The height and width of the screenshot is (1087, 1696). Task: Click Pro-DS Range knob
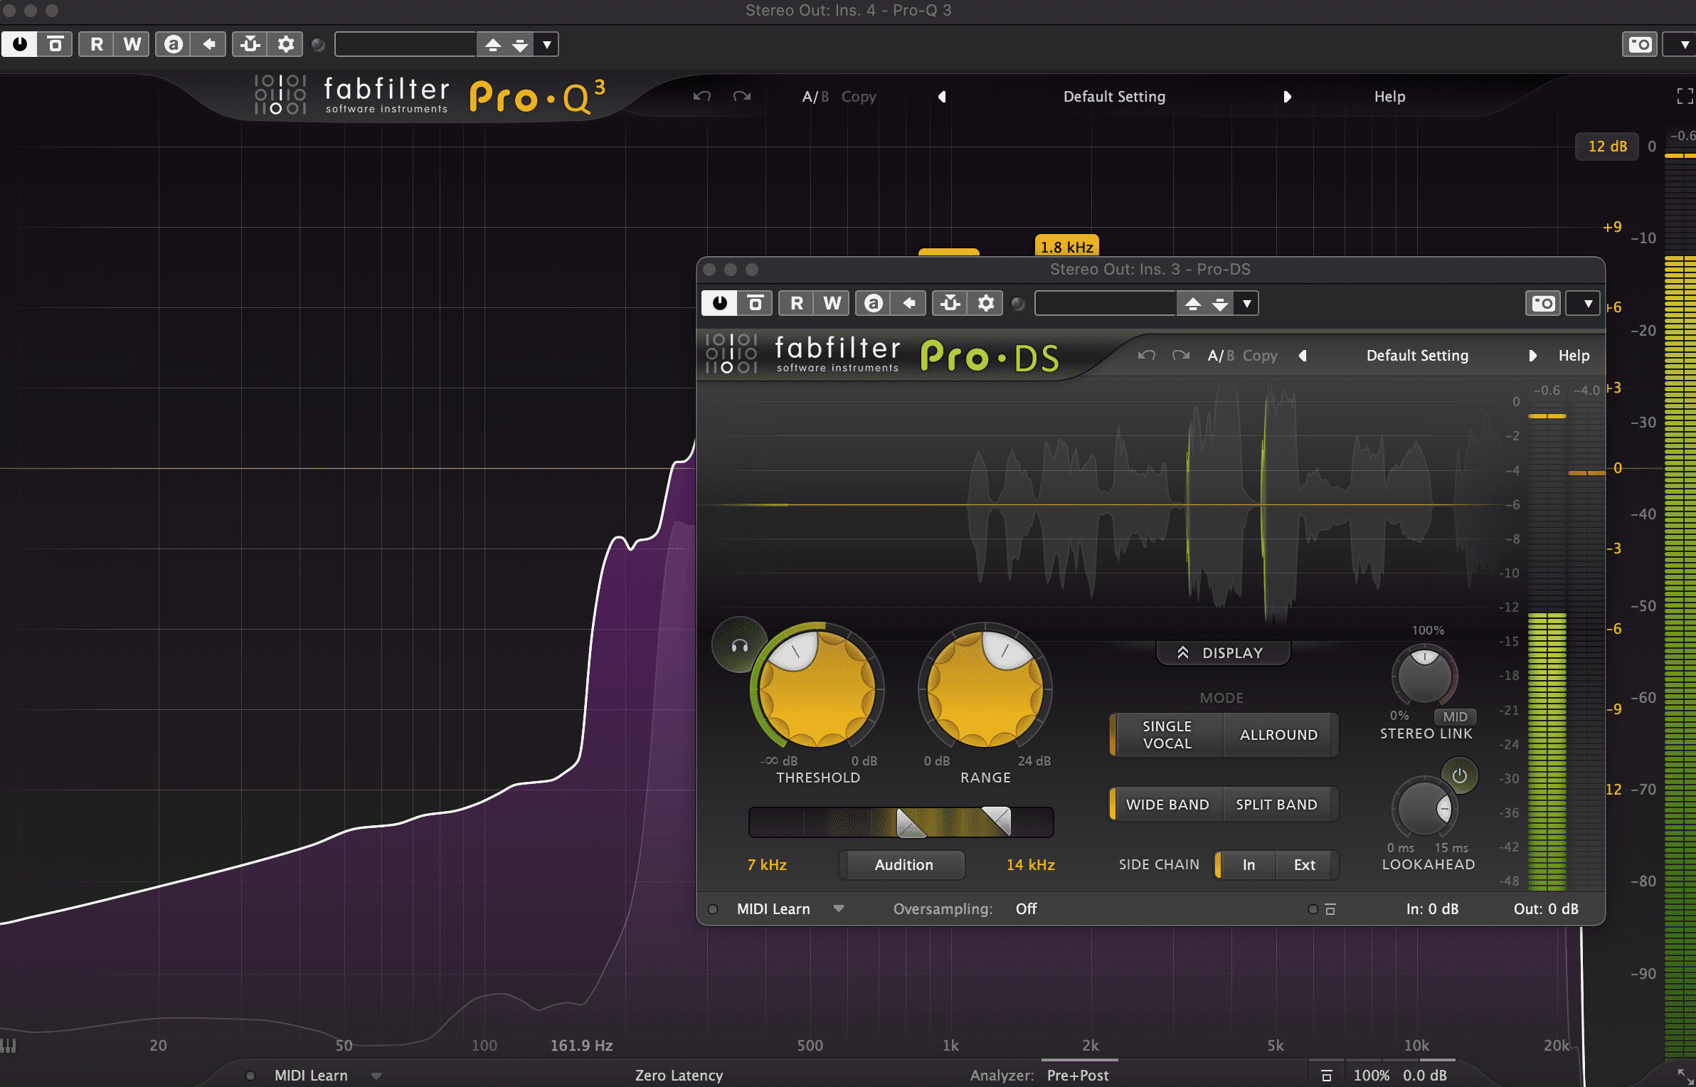tap(985, 689)
